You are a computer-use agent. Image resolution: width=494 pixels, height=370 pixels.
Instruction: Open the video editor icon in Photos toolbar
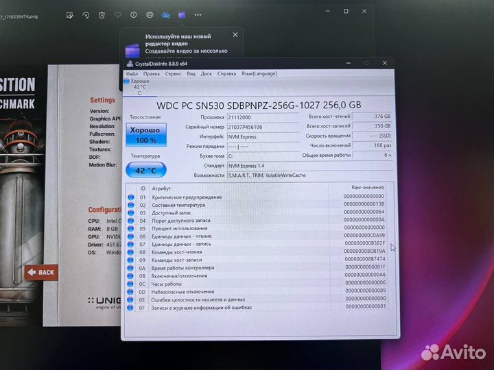tap(182, 15)
